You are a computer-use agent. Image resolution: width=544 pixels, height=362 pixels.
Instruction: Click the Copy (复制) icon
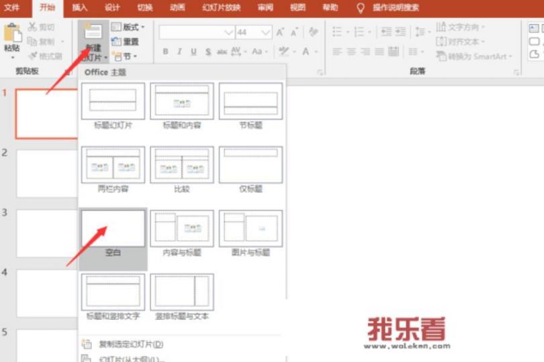(32, 42)
